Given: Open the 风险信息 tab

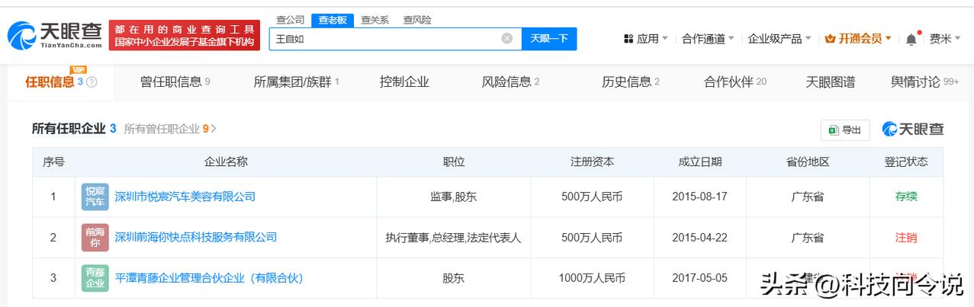Looking at the screenshot, I should pyautogui.click(x=510, y=82).
